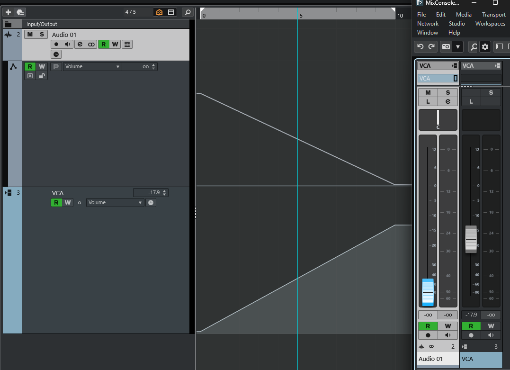
Task: Open the Transport menu in MixConsole
Action: click(x=494, y=15)
